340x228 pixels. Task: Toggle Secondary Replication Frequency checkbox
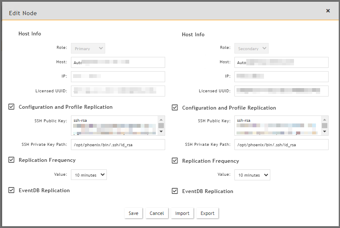175,161
